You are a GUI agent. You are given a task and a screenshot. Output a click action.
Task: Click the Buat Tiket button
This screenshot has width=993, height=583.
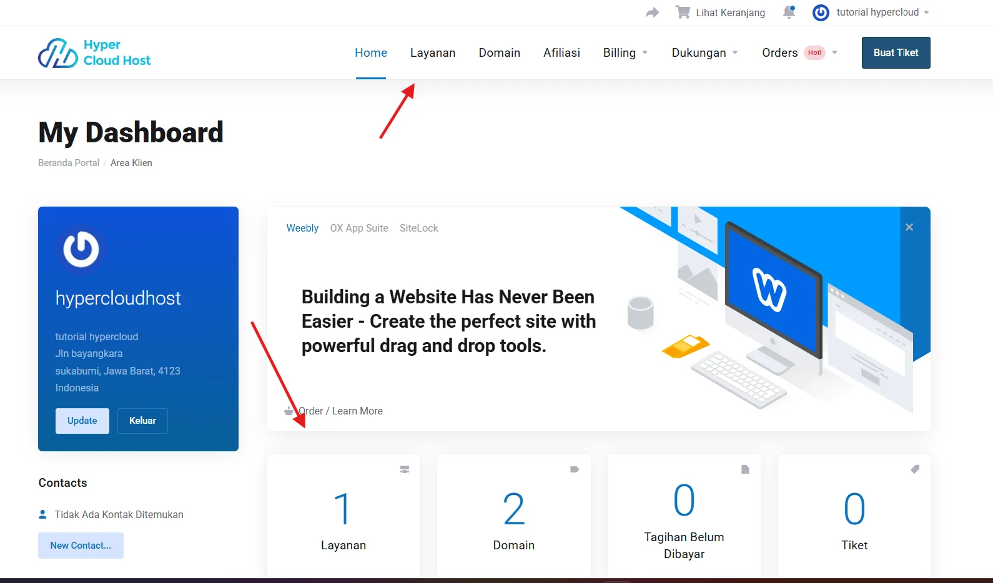click(896, 53)
